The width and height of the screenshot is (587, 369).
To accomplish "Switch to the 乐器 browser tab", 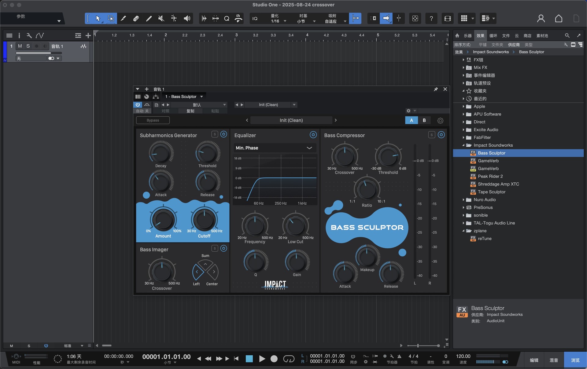I will point(468,36).
